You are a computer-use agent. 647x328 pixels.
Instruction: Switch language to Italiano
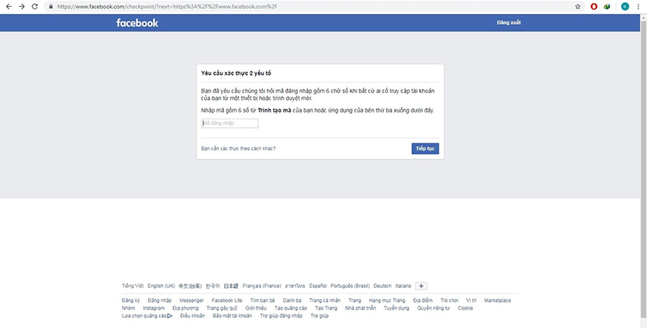(x=404, y=286)
